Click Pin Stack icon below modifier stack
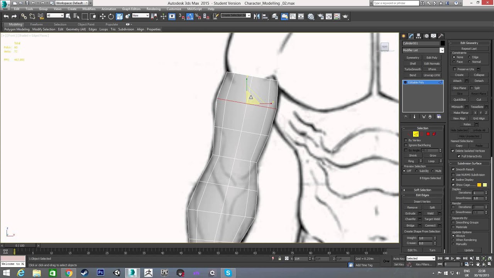Screen dimensions: 494x278 [x=406, y=117]
